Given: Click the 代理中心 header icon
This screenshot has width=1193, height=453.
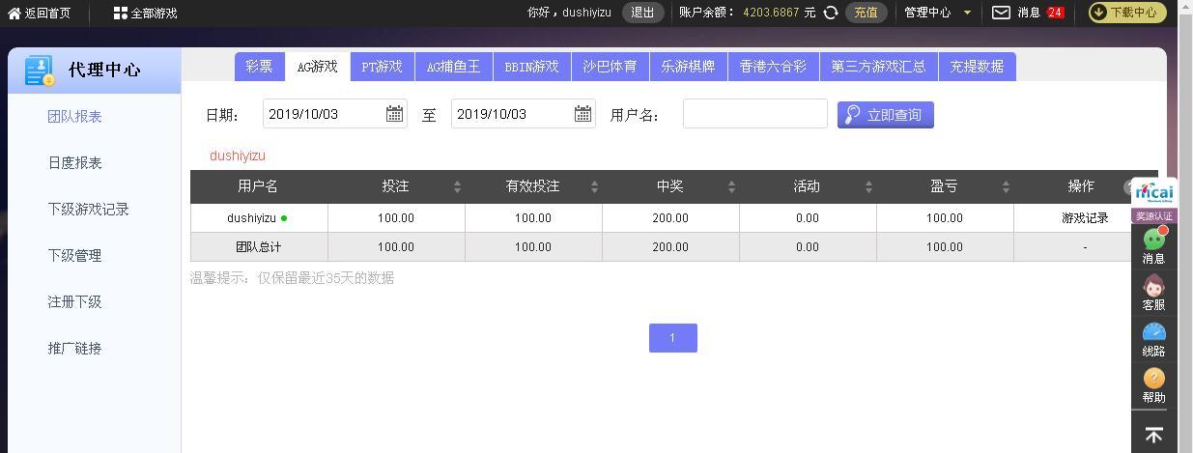Looking at the screenshot, I should (x=41, y=71).
